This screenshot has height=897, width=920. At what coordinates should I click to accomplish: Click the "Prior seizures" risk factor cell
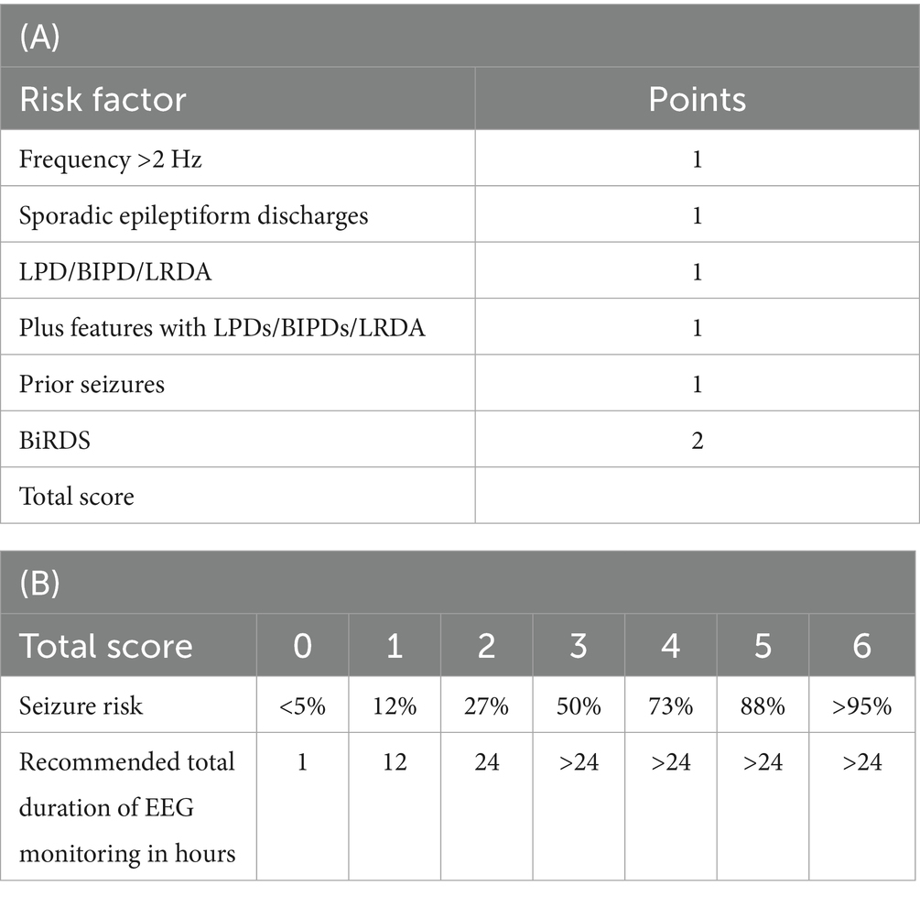92,384
